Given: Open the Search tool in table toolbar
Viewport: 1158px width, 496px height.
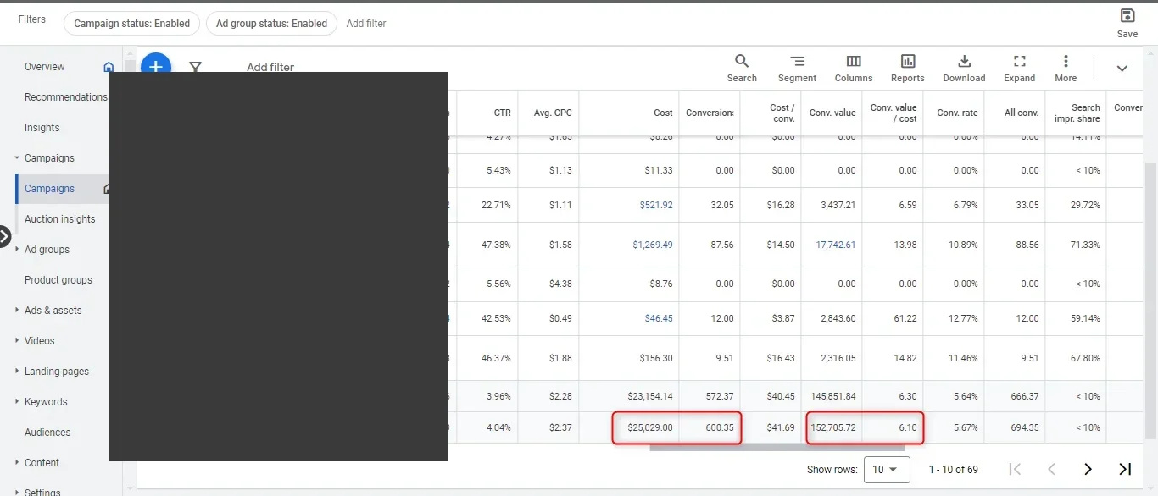Looking at the screenshot, I should coord(742,69).
